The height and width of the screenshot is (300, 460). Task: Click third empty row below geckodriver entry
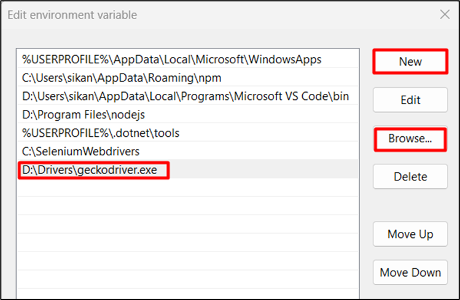coord(184,225)
